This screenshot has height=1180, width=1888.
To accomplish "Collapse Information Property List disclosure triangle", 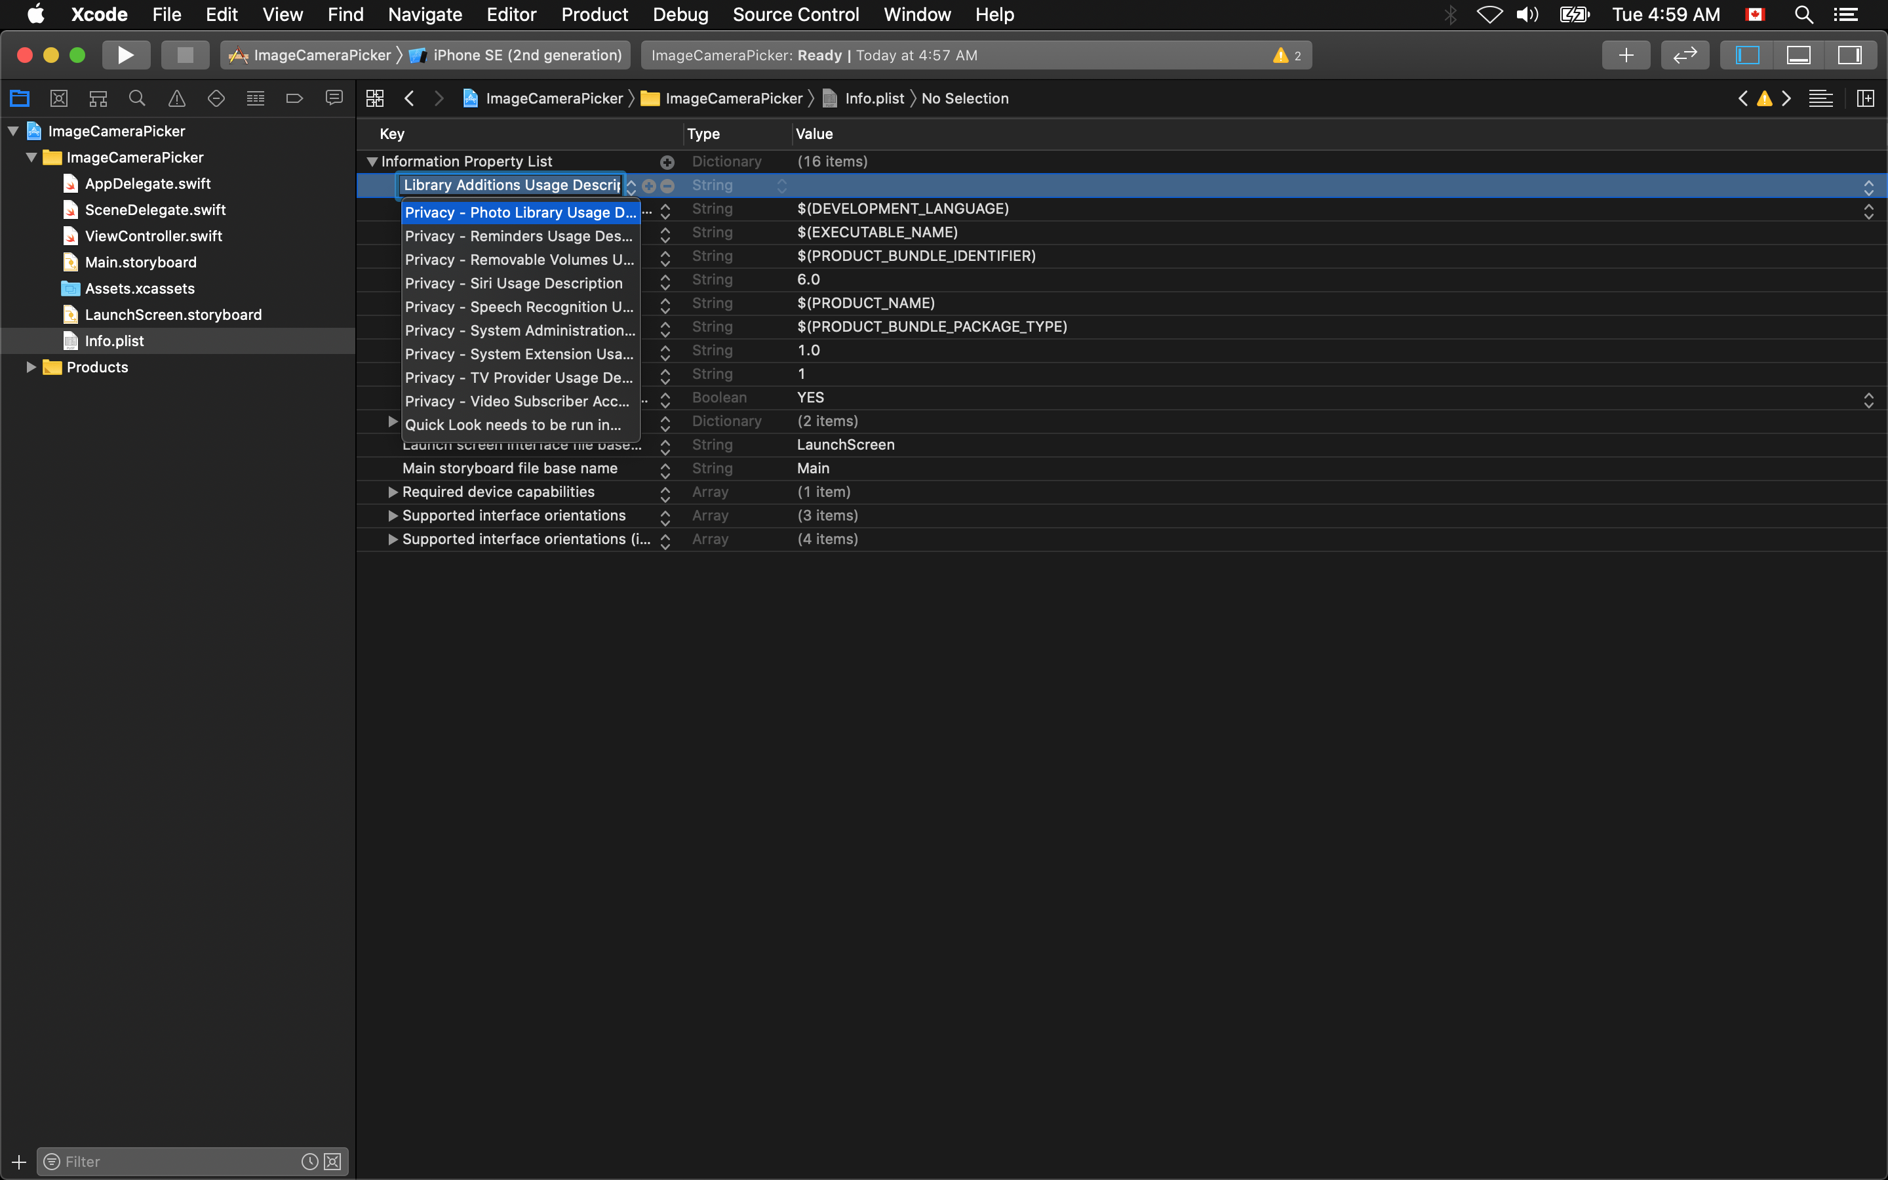I will 372,161.
